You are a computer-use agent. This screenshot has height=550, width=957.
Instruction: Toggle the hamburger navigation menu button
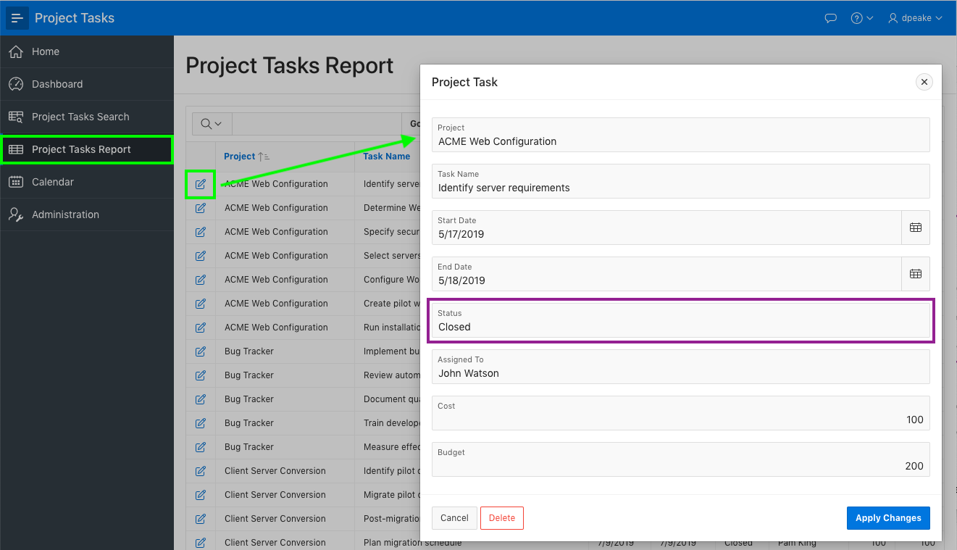17,18
